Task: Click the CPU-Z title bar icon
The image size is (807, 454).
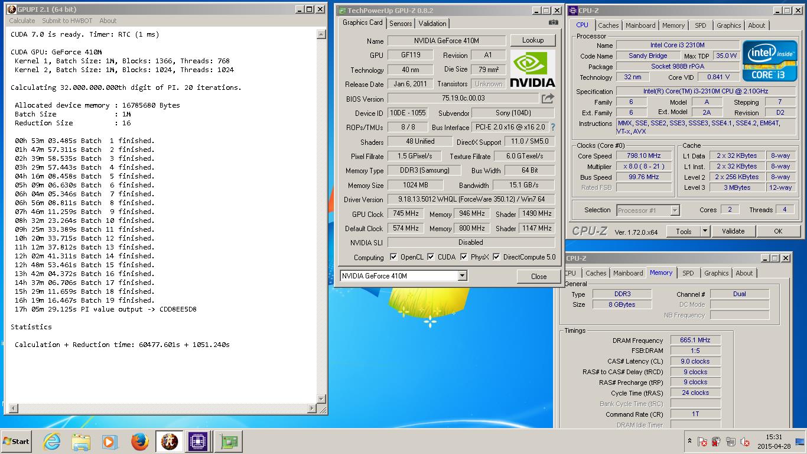Action: pos(572,10)
